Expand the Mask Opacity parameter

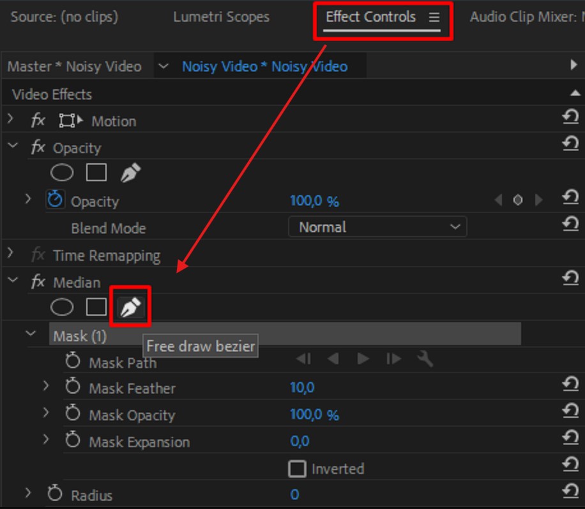pos(46,413)
